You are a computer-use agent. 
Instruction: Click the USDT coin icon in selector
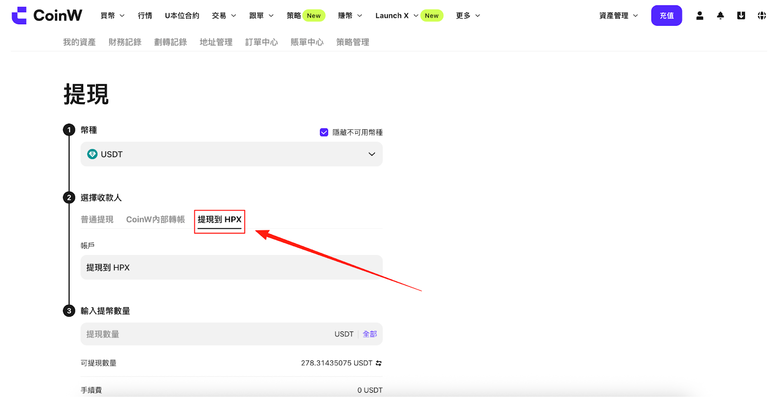pyautogui.click(x=92, y=154)
